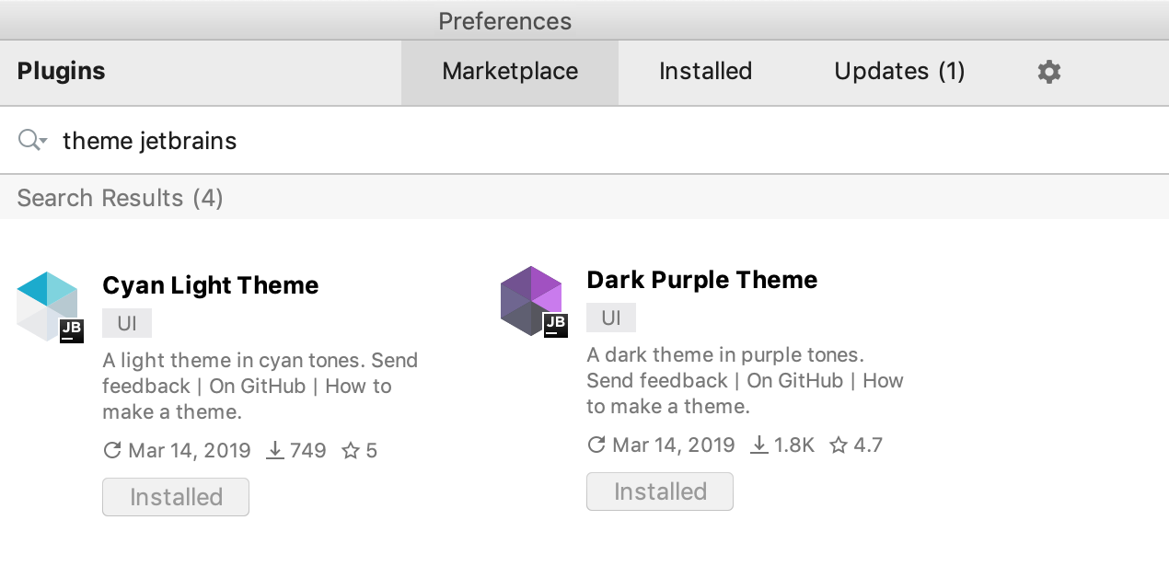Click the download count icon under Cyan Light Theme
Image resolution: width=1169 pixels, height=578 pixels.
click(x=275, y=450)
